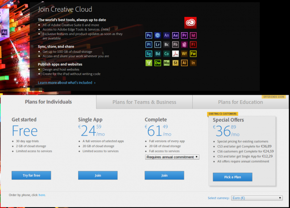Click the €61.49/mo Complete price
The height and width of the screenshot is (208, 290).
click(158, 131)
